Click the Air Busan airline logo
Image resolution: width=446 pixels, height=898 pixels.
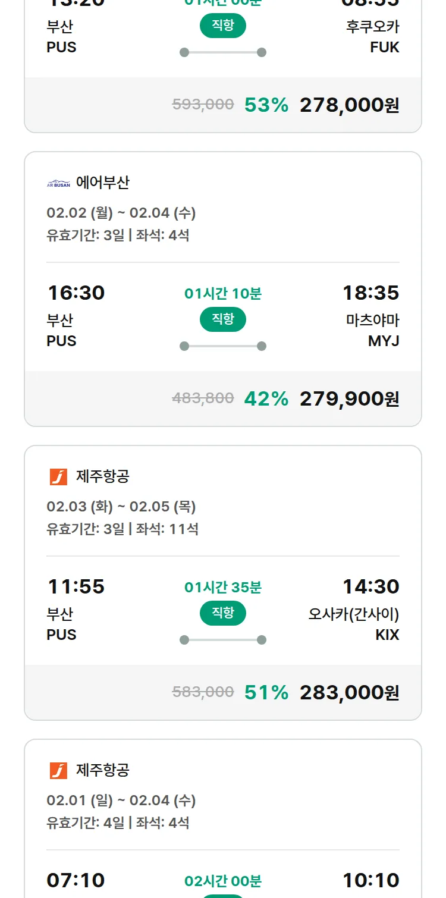pyautogui.click(x=58, y=183)
